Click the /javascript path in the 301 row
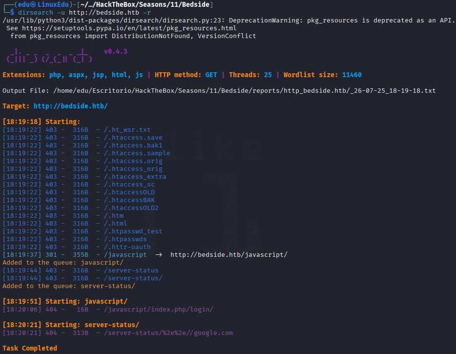Viewport: 456px width, 354px height. [x=125, y=255]
